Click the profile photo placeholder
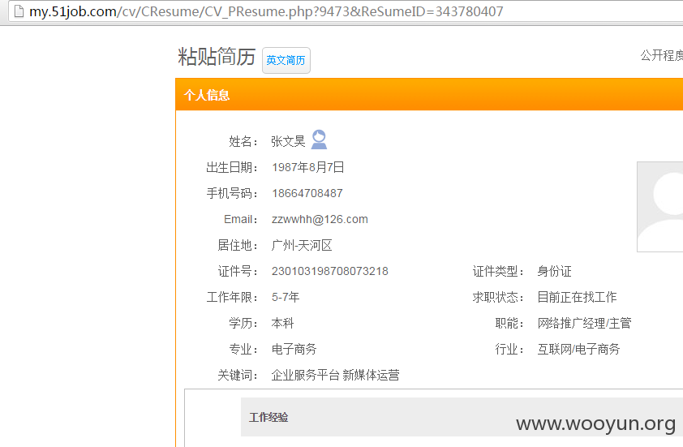683x447 pixels. [x=660, y=207]
